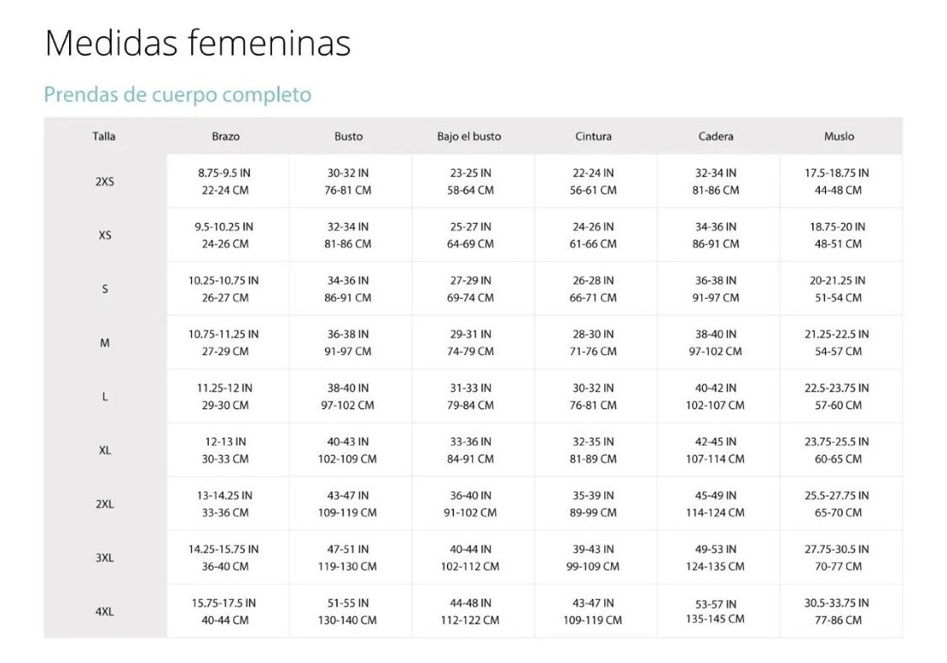The width and height of the screenshot is (947, 663).
Task: Click the "Medidas femeninas" title
Action: click(x=197, y=43)
